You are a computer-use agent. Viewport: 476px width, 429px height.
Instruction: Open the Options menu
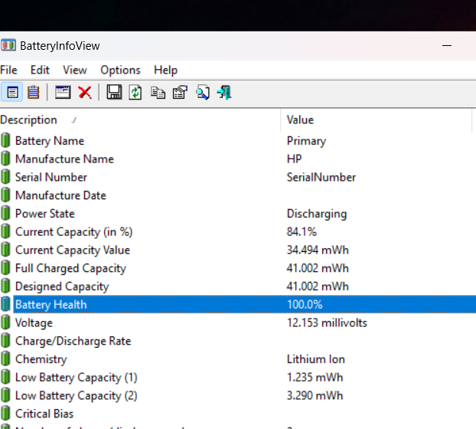pyautogui.click(x=120, y=70)
